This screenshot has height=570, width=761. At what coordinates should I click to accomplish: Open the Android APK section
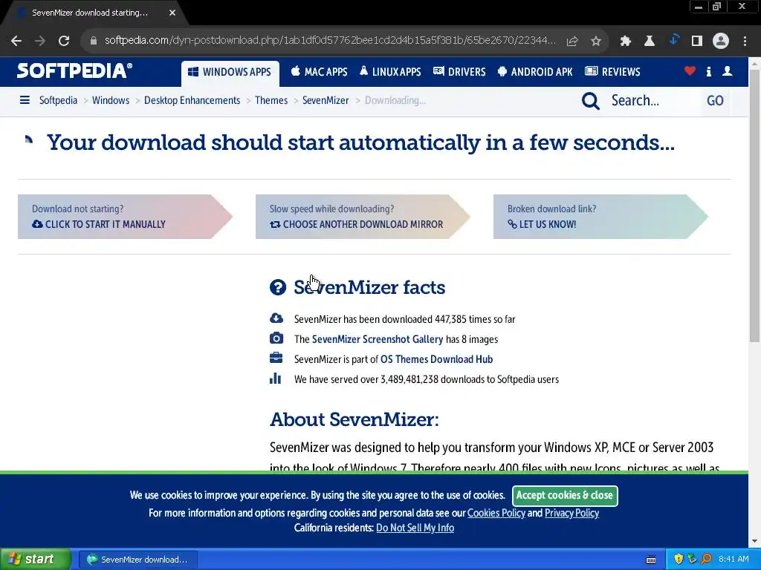[x=535, y=72]
